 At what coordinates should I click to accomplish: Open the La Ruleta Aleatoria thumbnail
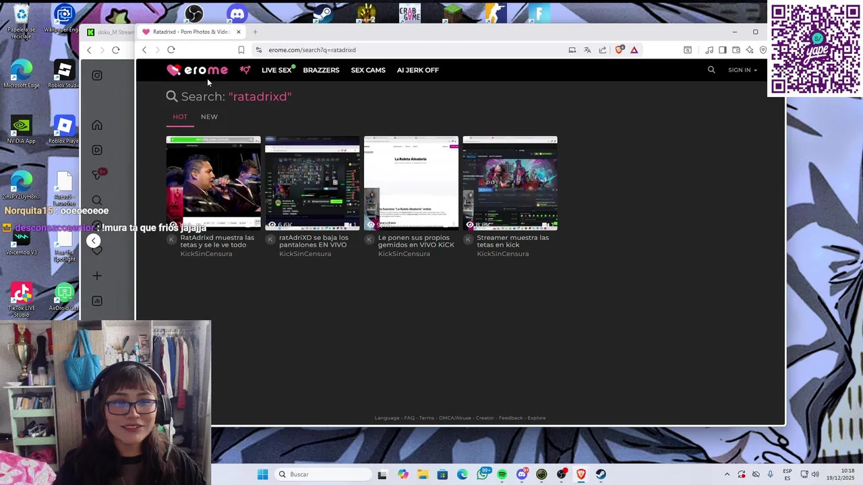point(411,183)
